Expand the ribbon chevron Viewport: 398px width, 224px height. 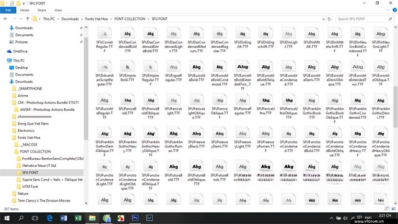pos(388,10)
